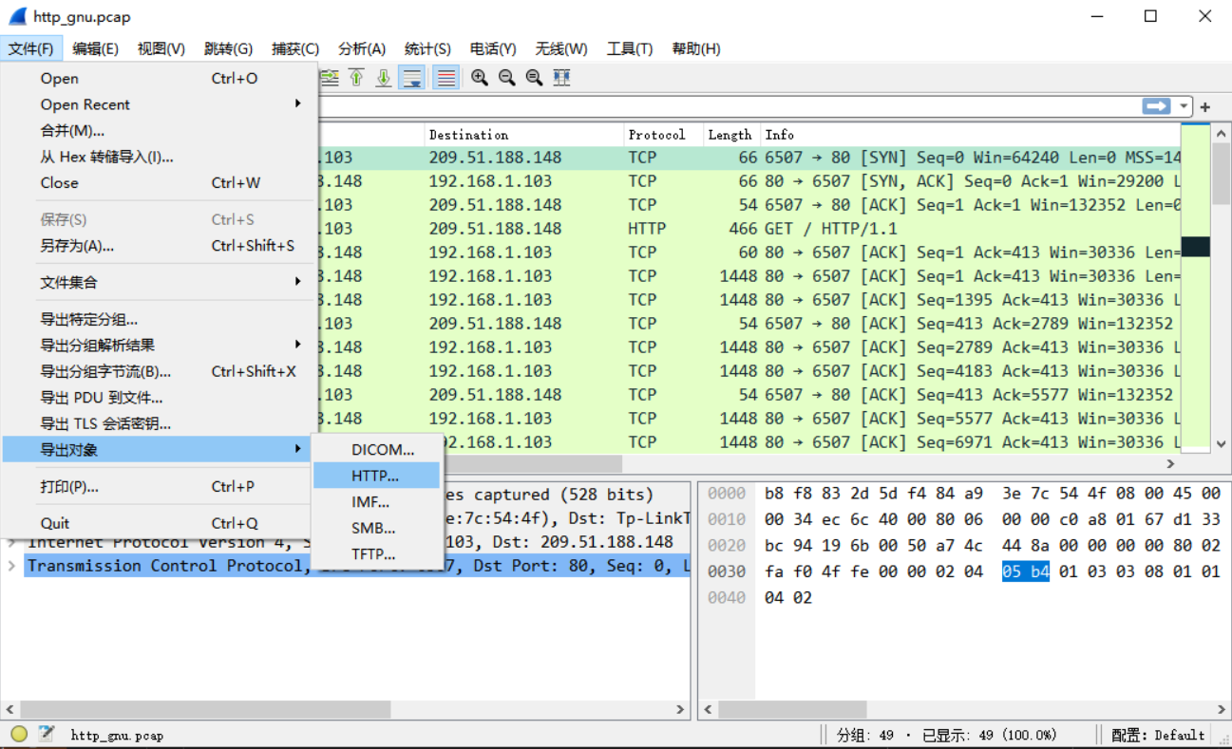Click the 分组: 49 status bar text

[865, 735]
